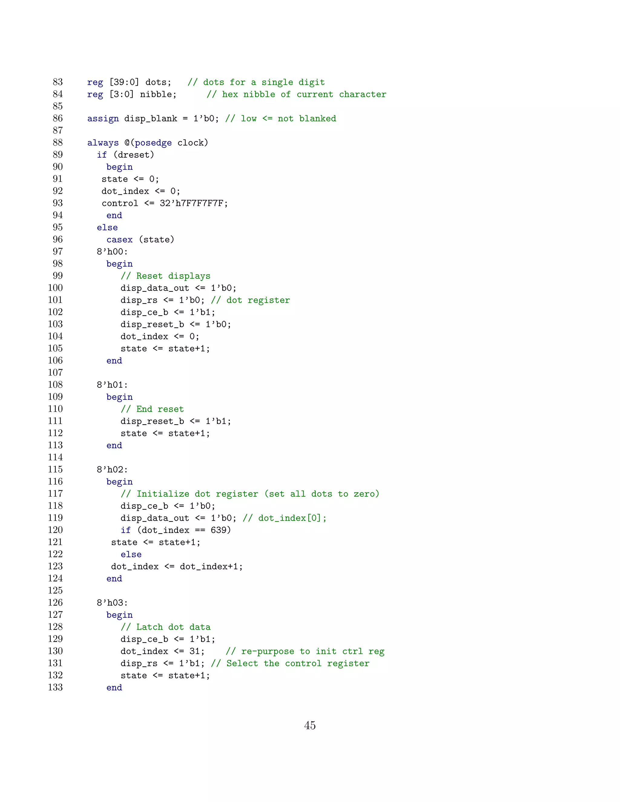620x802 pixels.
Task: Click the 'end' keyword on line 113
Action: pyautogui.click(x=114, y=446)
